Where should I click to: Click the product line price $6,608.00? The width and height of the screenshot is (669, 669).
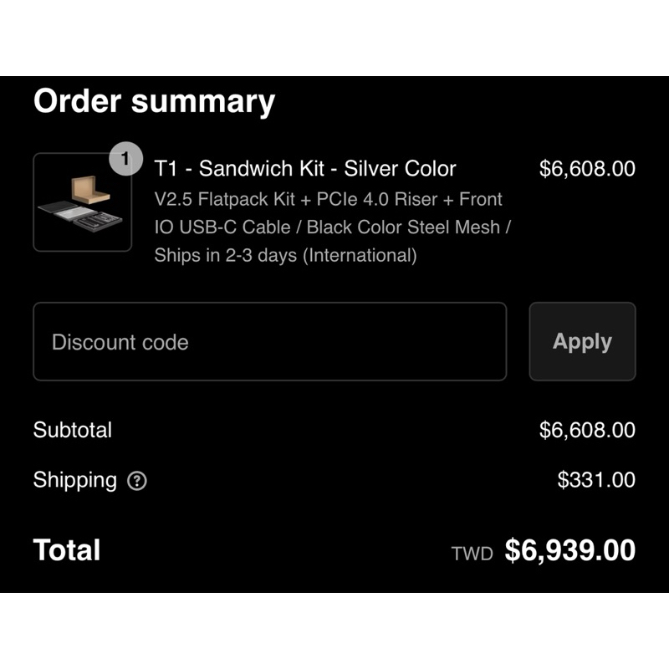pyautogui.click(x=587, y=168)
